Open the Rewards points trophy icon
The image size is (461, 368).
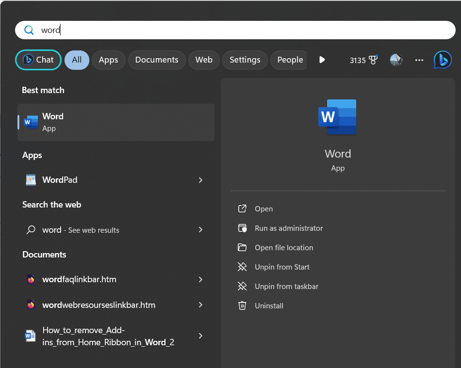point(373,60)
